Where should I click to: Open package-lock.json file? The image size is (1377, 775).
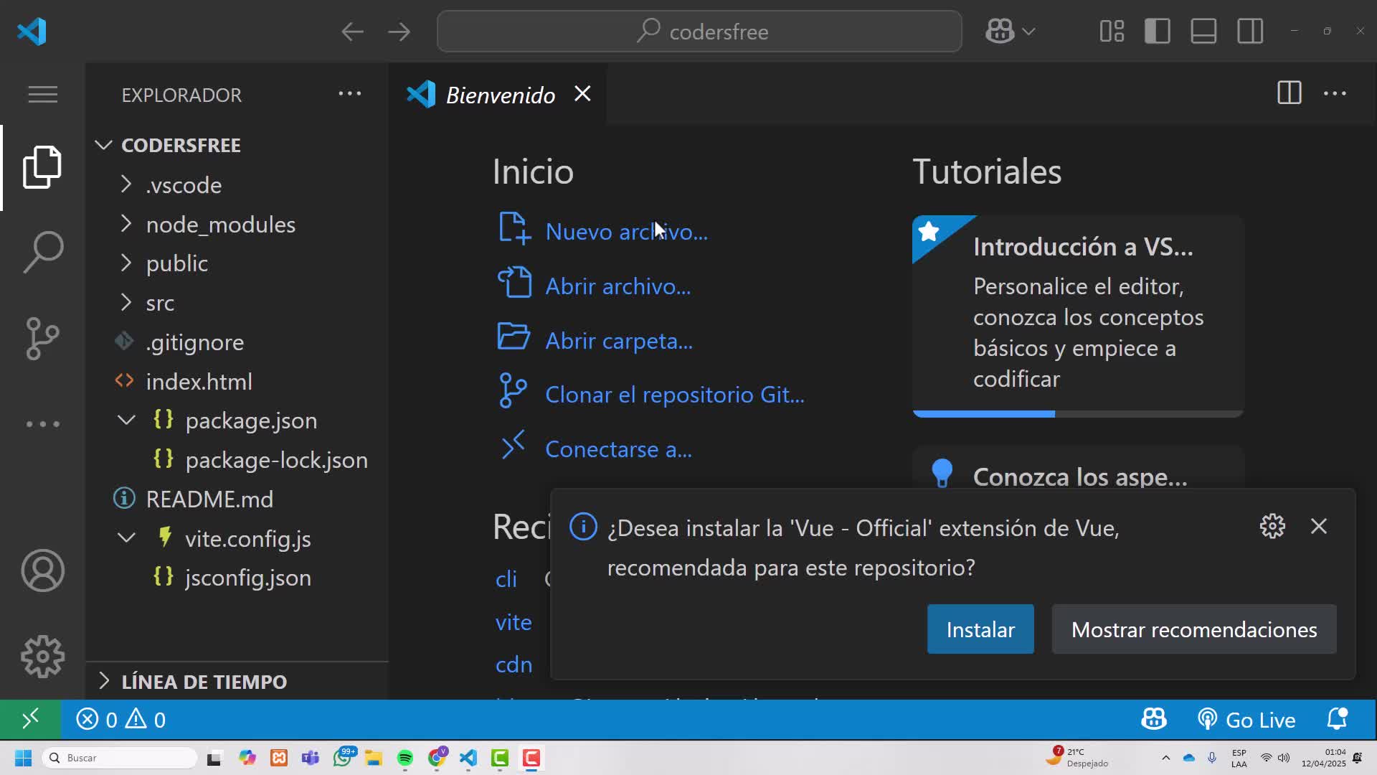[x=276, y=460]
